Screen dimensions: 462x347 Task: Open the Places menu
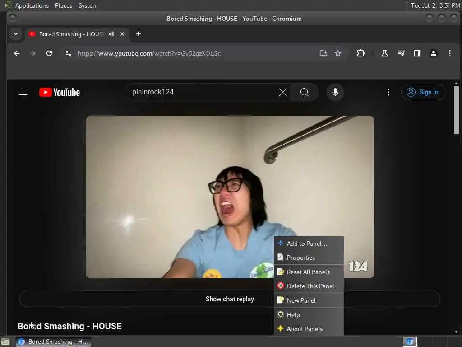point(63,5)
